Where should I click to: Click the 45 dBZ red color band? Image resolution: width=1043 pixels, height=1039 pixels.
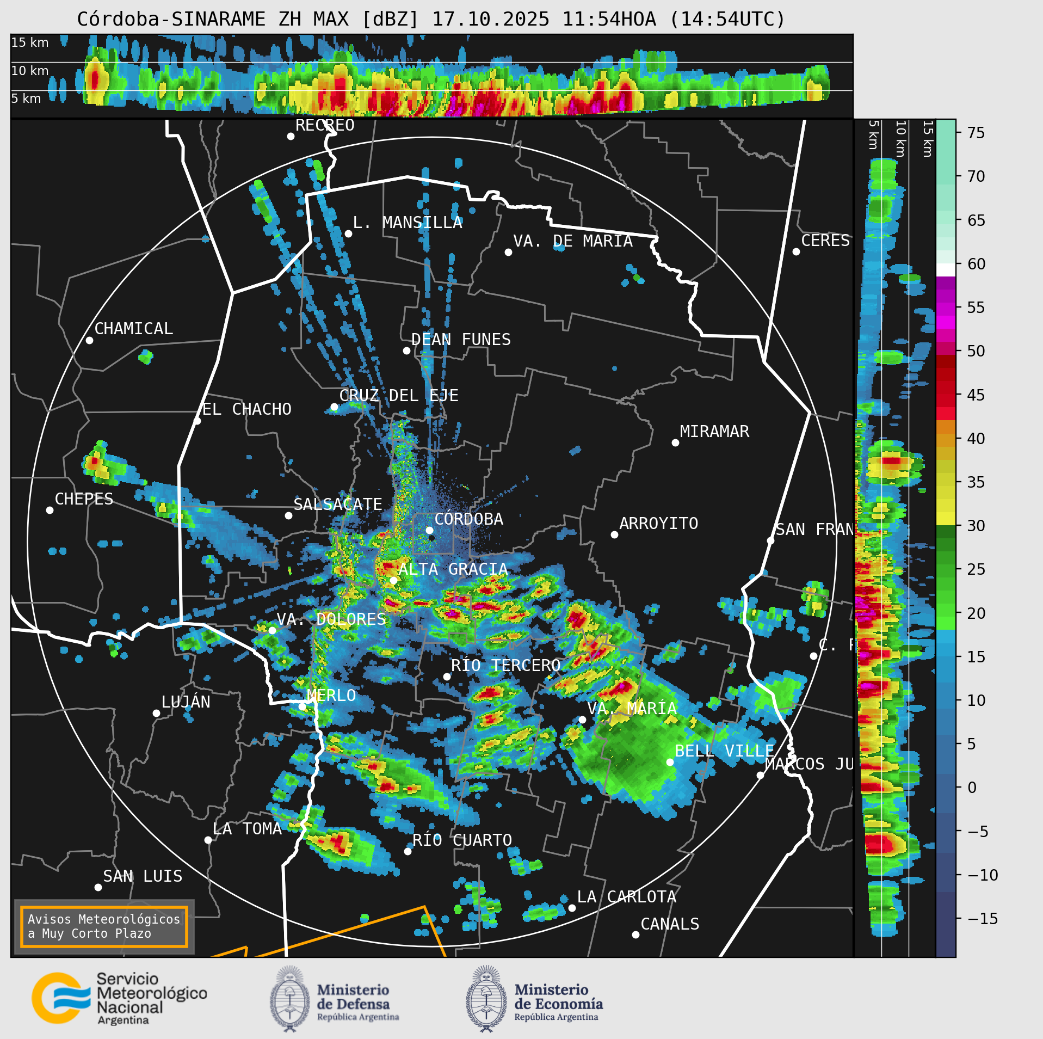[946, 395]
